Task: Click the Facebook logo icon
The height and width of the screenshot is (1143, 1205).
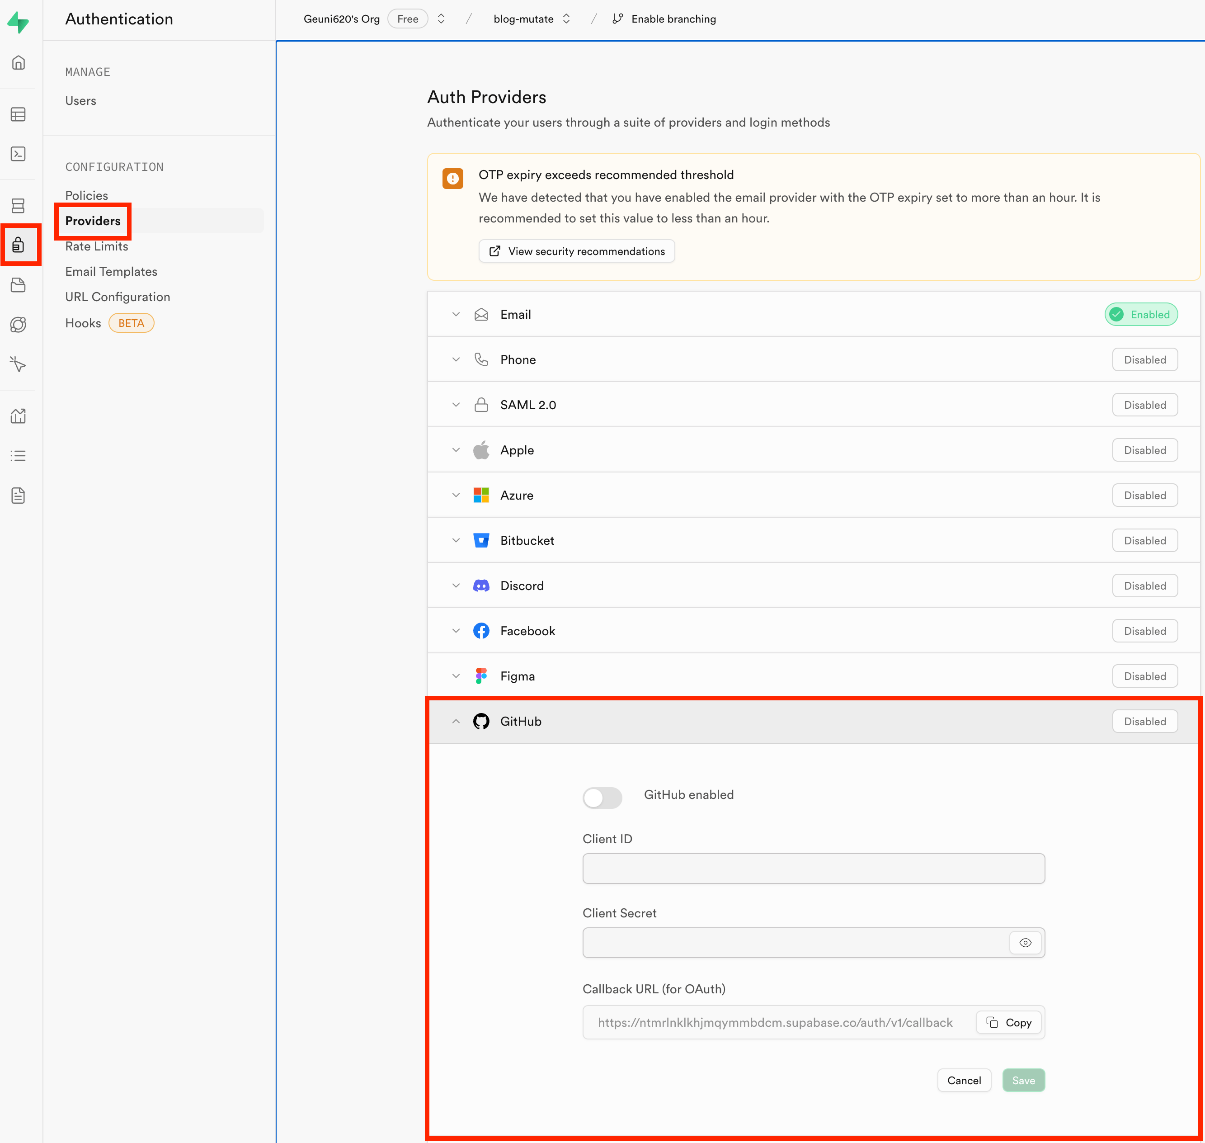Action: point(481,631)
